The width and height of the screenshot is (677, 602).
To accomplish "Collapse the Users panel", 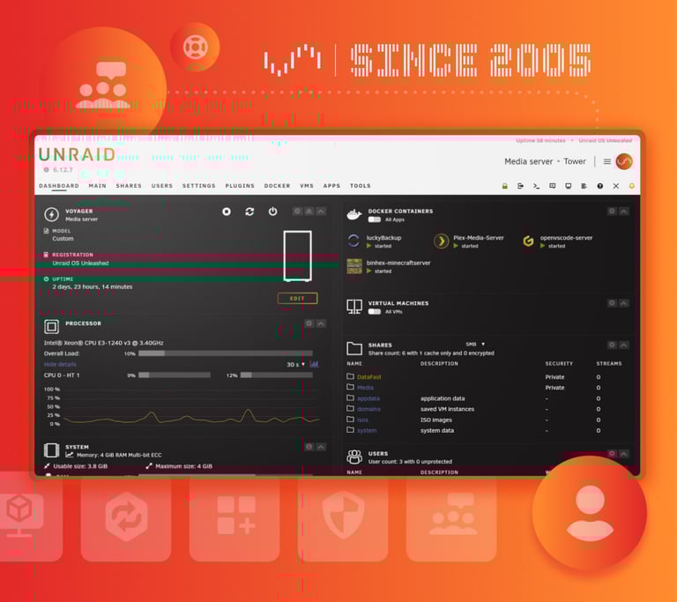I will tap(624, 453).
